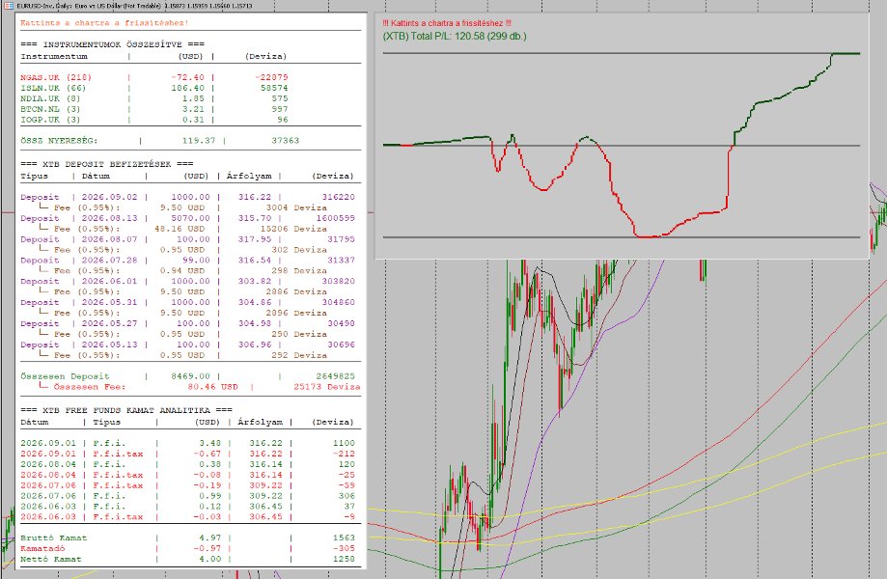Click the deposit date 2026.05.31
This screenshot has height=579, width=887.
coord(109,302)
